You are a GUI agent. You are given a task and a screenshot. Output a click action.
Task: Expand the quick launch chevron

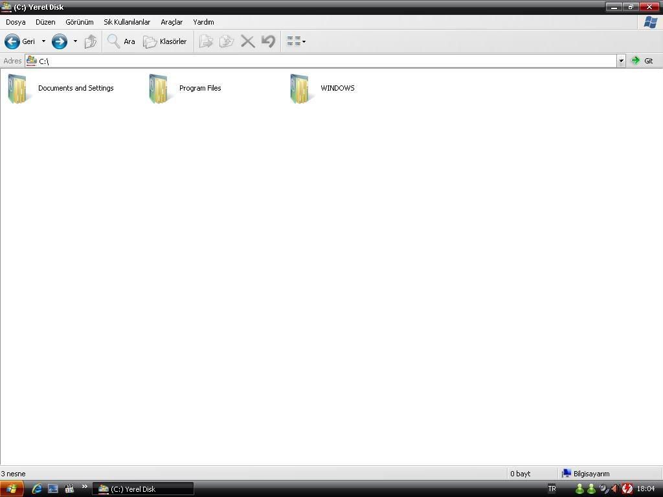pos(85,487)
